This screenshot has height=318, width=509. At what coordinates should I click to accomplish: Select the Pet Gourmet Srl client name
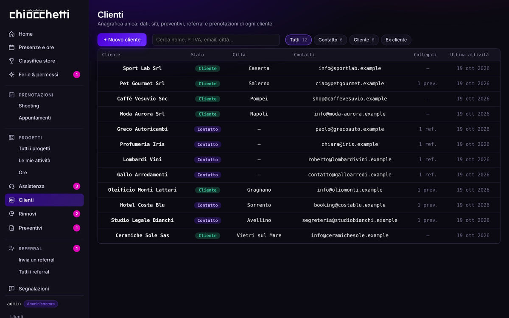[x=142, y=84]
